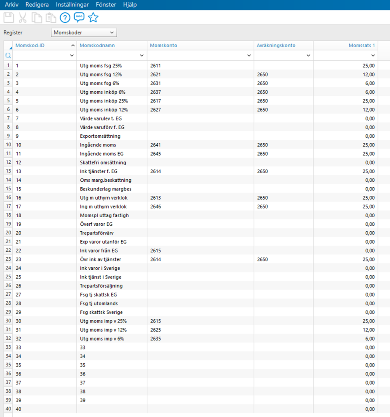This screenshot has width=390, height=417.
Task: Click the Save toolbar icon
Action: pyautogui.click(x=8, y=18)
